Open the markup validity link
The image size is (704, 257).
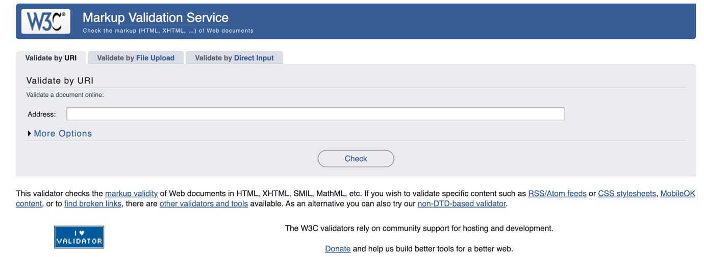(x=131, y=194)
